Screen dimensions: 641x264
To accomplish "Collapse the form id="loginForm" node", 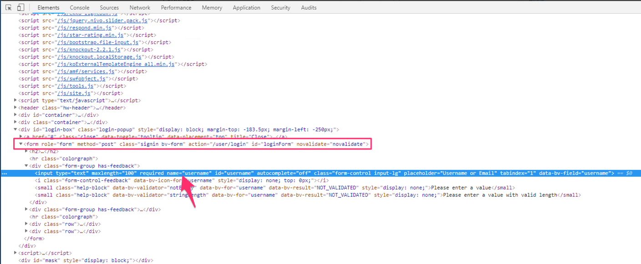I will 21,144.
